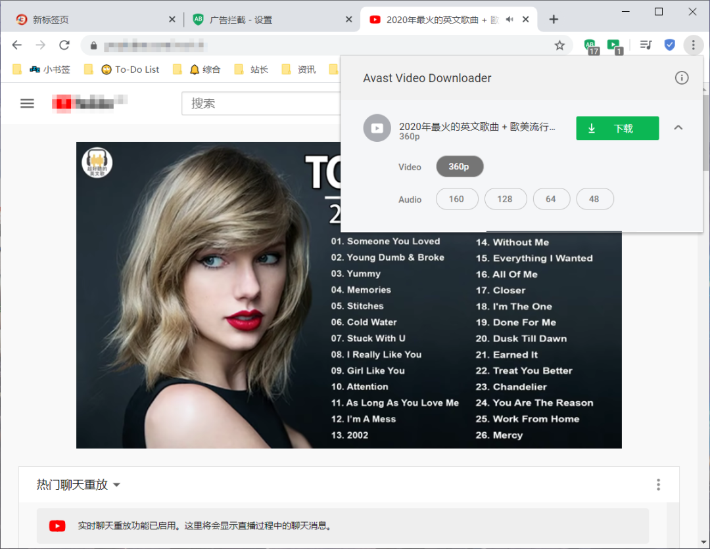
Task: Click the green 下载 download button
Action: click(617, 128)
